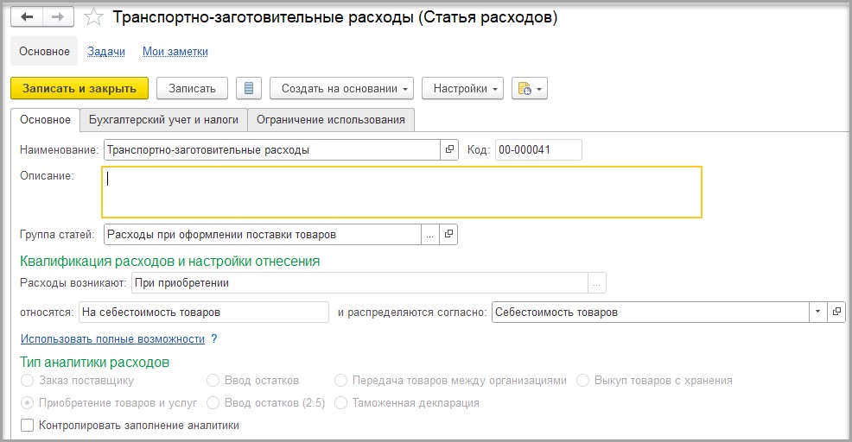Open the Группа статей item with open icon
The width and height of the screenshot is (852, 442).
[x=448, y=235]
